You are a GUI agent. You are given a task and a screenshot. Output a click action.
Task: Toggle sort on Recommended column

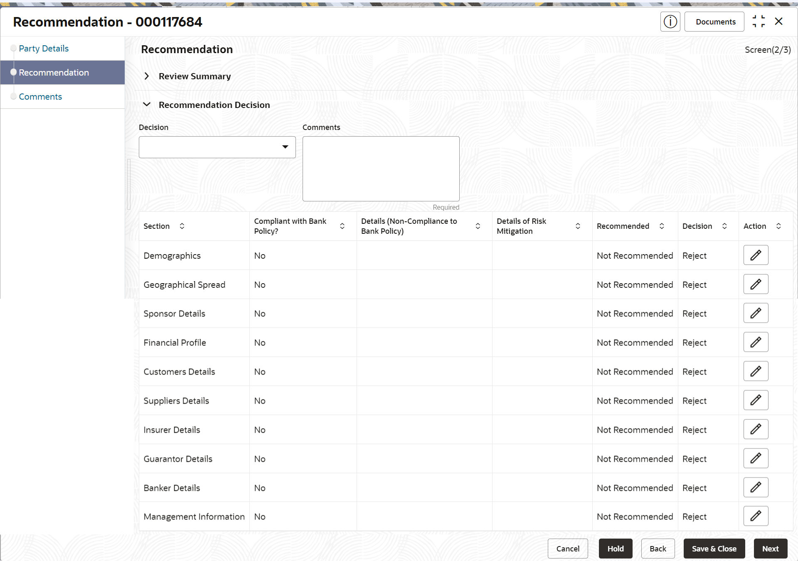click(x=662, y=226)
